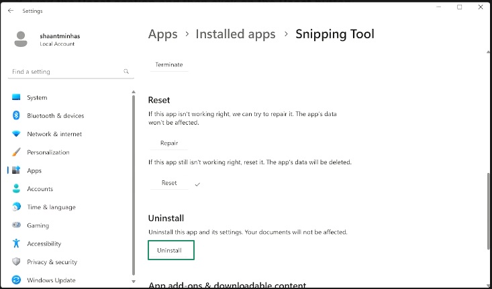The image size is (492, 289).
Task: Open Gaming label in sidebar
Action: click(38, 225)
